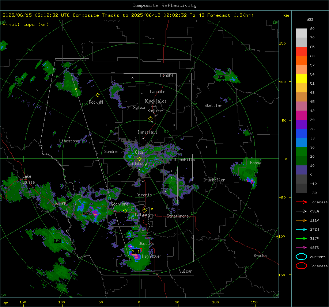Screen dimensions: 329x307
Task: Click the Sundre label
Action: (x=111, y=151)
